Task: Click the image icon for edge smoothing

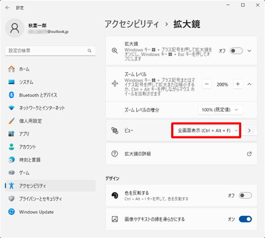Action: coord(115,219)
